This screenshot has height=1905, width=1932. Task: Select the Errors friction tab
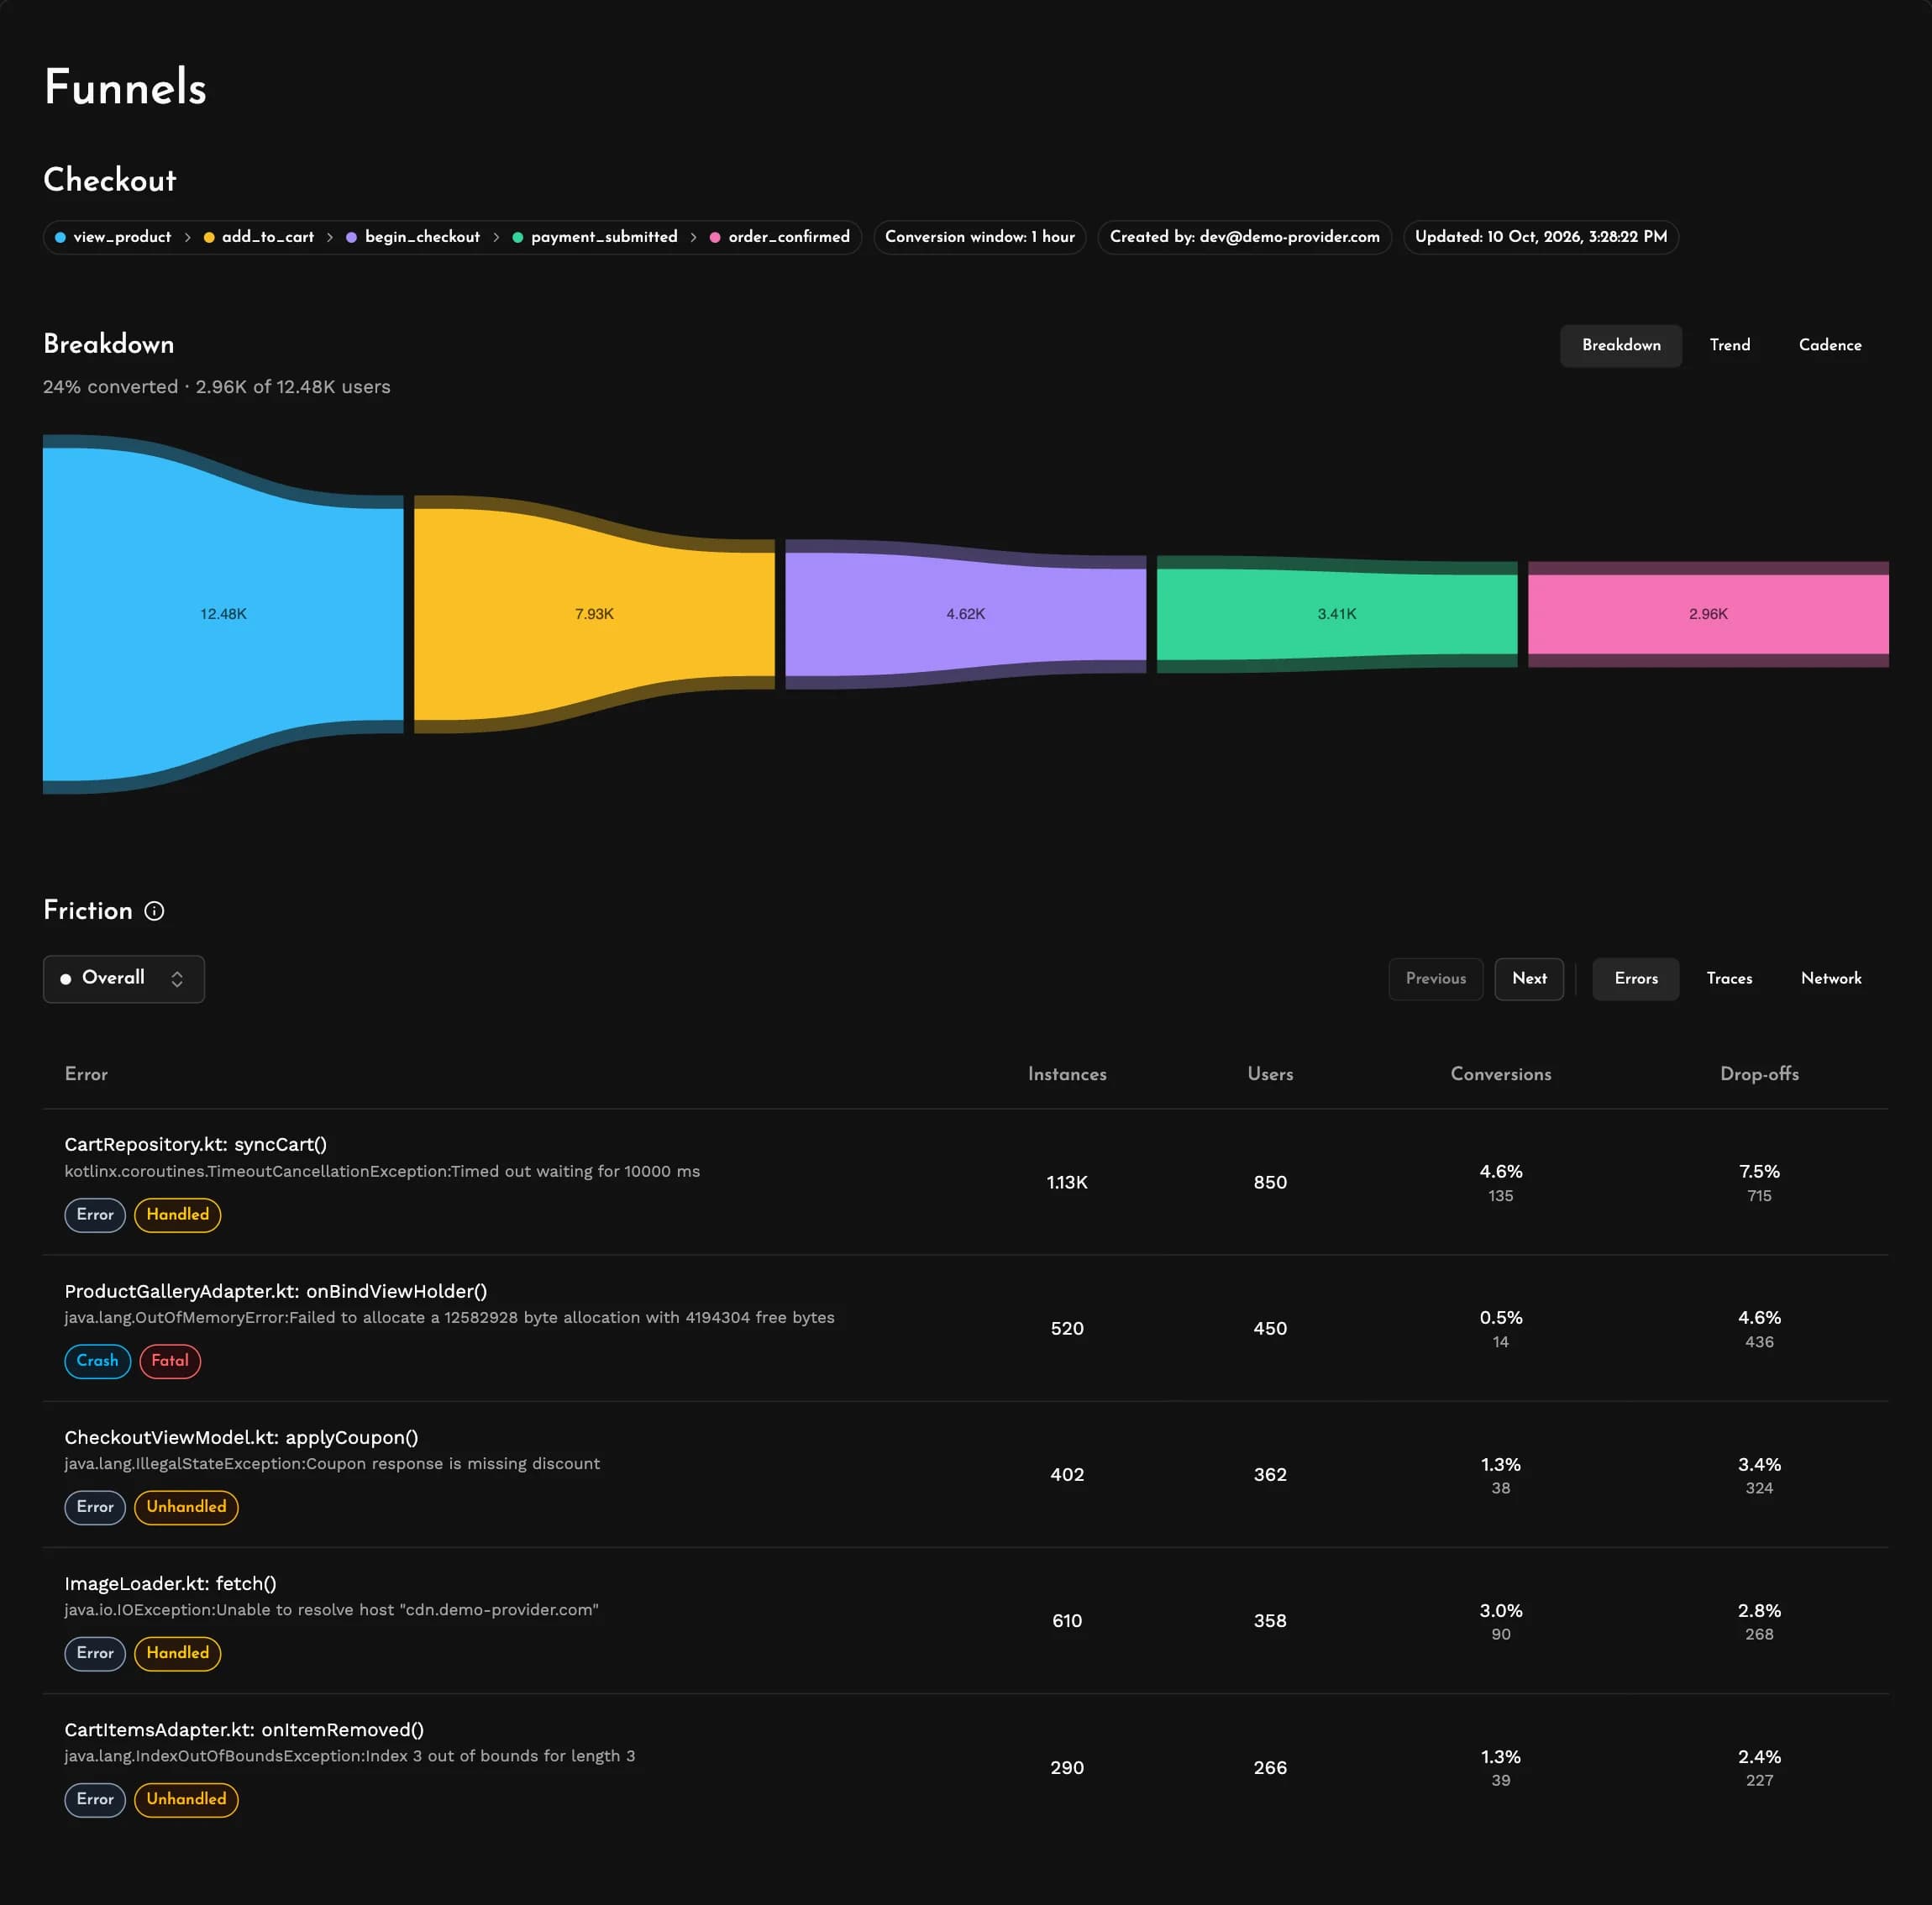click(1635, 978)
